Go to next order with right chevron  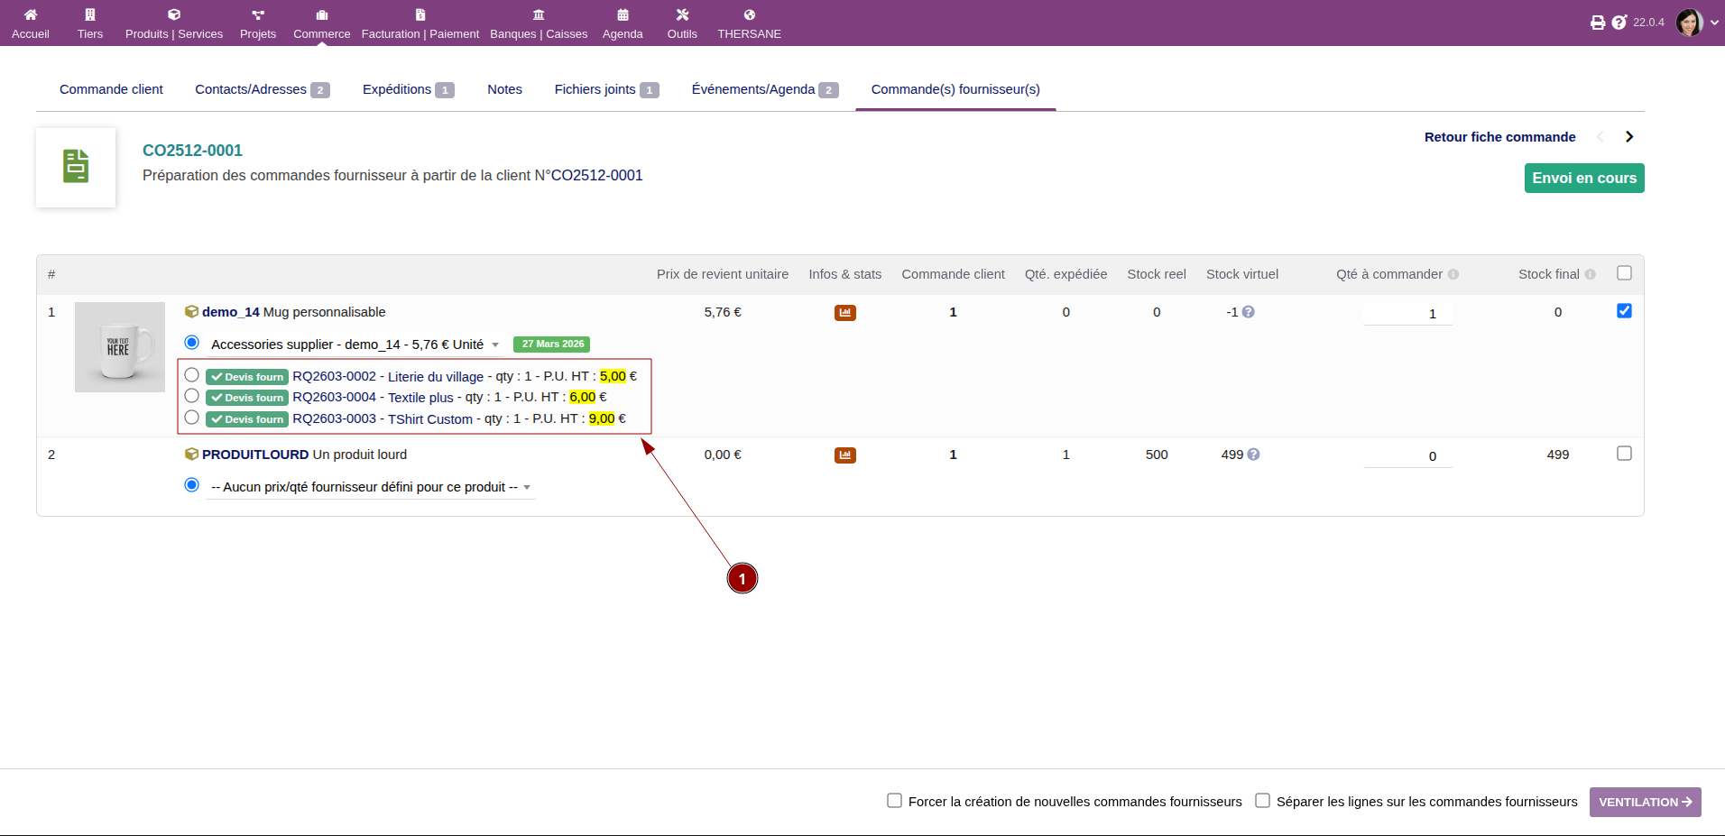click(x=1628, y=137)
